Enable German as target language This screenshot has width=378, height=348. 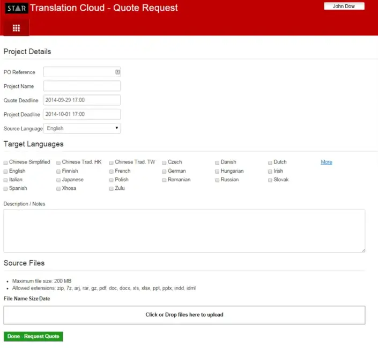(165, 172)
